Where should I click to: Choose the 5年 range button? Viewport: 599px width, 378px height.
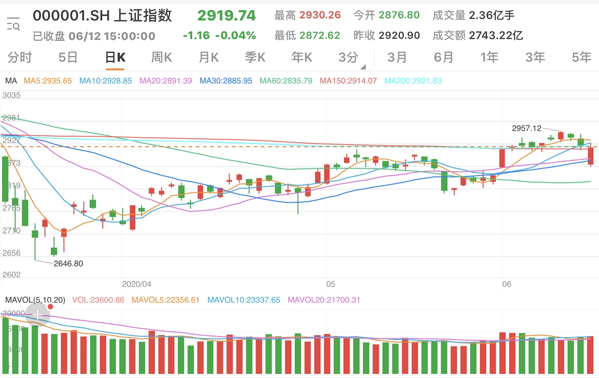tap(582, 57)
